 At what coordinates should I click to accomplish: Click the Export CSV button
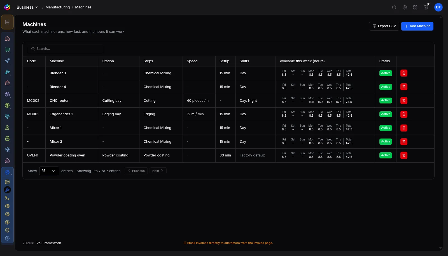(x=384, y=26)
